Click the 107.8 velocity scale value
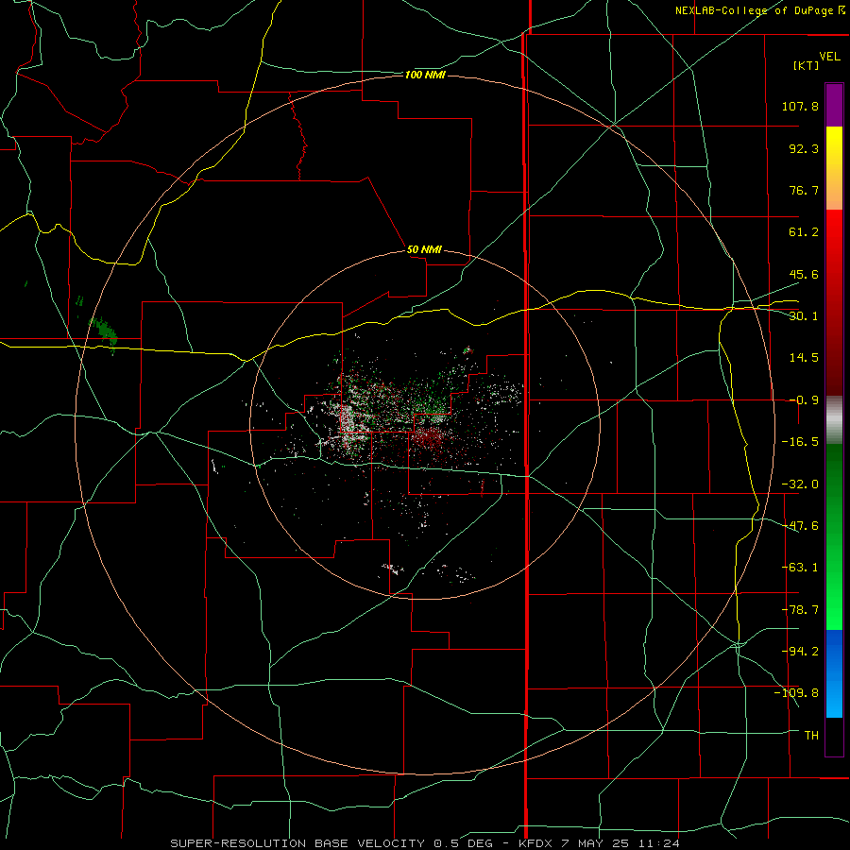Screen dimensions: 850x850 [x=800, y=106]
